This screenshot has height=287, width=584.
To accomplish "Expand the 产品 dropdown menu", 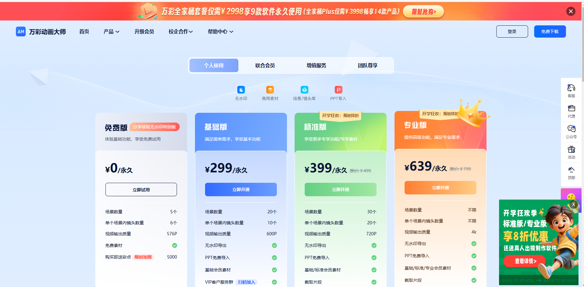I will point(111,31).
